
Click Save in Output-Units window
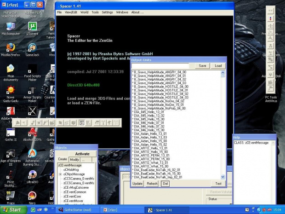202,66
